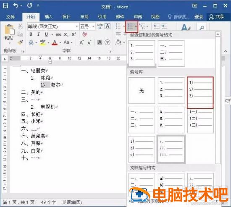231x207 pixels.
Task: Click the 粘贴 paste button
Action: coord(9,32)
